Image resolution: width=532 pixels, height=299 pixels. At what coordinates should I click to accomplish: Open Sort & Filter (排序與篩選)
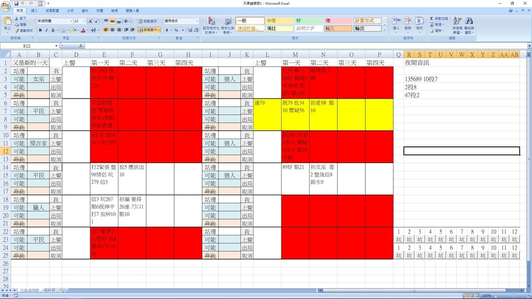pyautogui.click(x=457, y=25)
